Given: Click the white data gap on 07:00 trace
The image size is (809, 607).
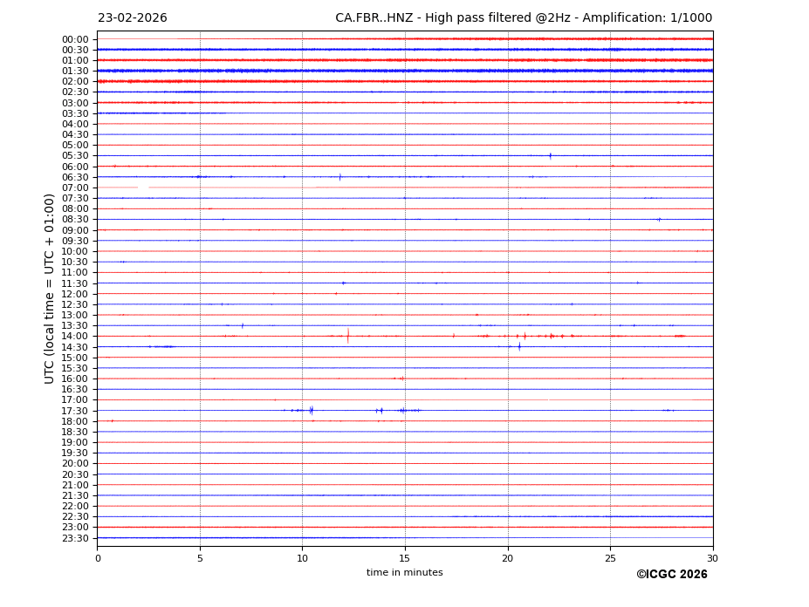Looking at the screenshot, I should point(143,188).
